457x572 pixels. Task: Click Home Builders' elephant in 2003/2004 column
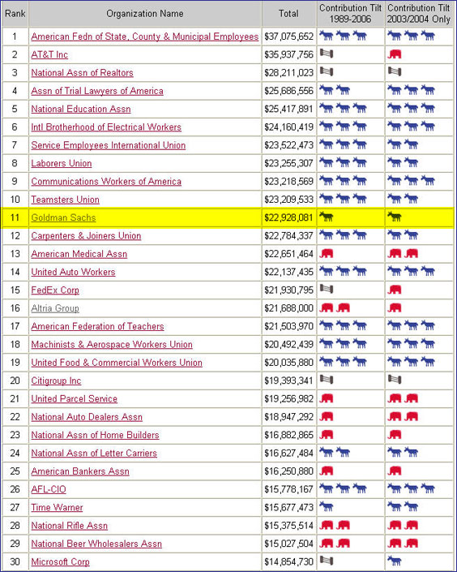pos(395,435)
